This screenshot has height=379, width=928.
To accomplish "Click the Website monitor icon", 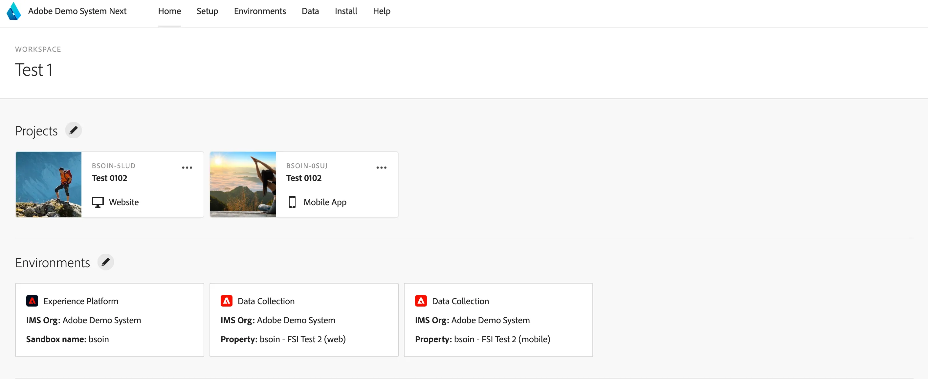I will pyautogui.click(x=98, y=202).
